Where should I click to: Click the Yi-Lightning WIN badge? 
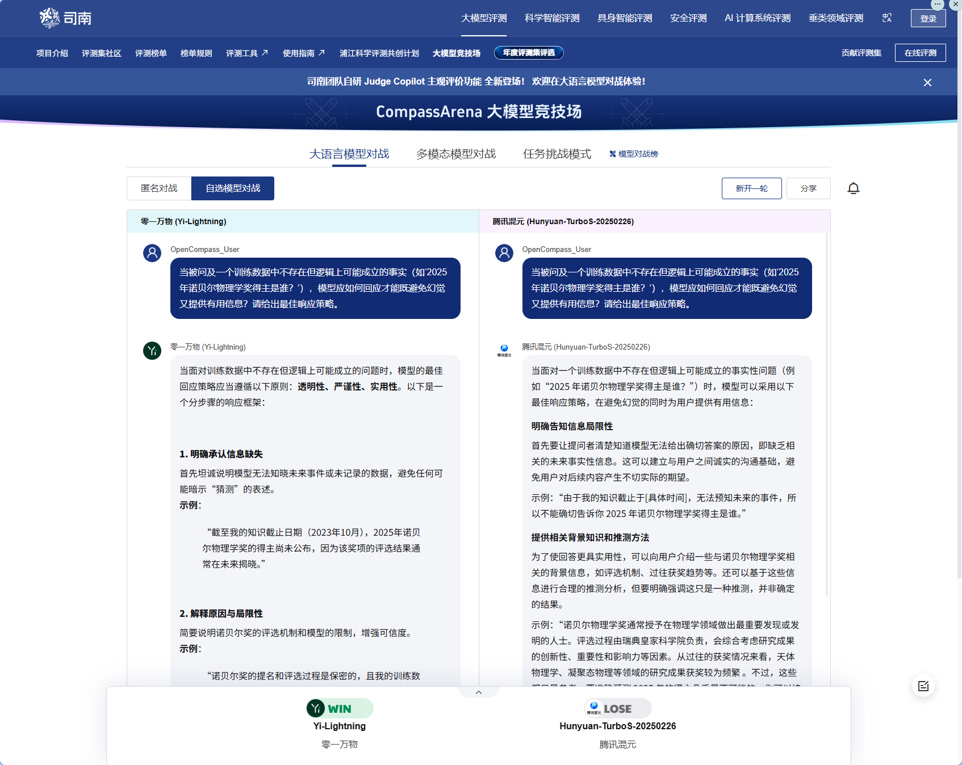point(340,708)
